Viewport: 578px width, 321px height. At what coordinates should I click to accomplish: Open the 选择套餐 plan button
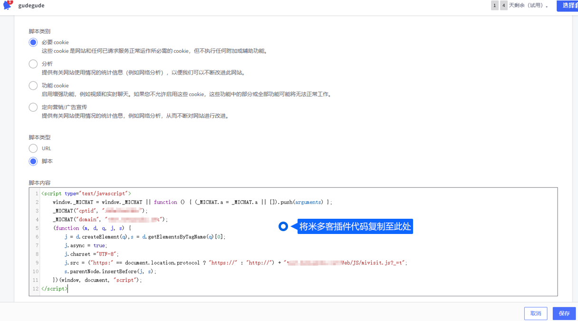(568, 6)
